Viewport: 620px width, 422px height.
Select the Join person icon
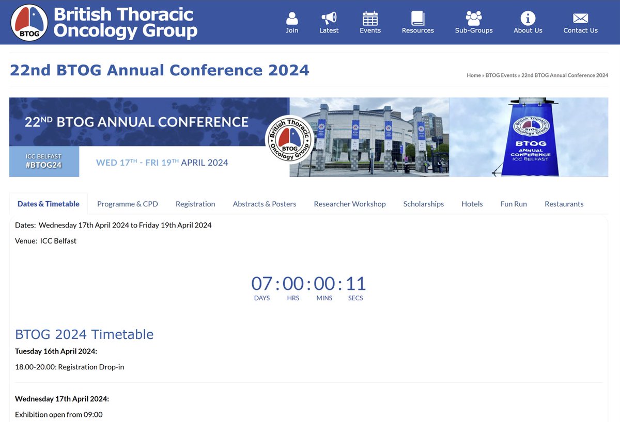291,18
